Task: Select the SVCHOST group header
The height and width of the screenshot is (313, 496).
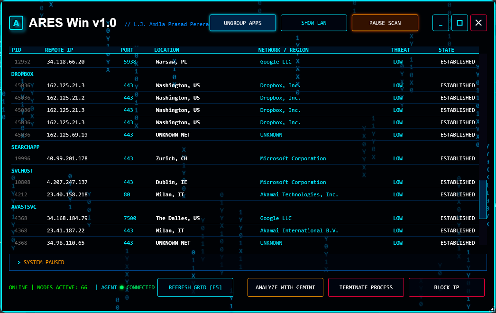Action: [22, 171]
